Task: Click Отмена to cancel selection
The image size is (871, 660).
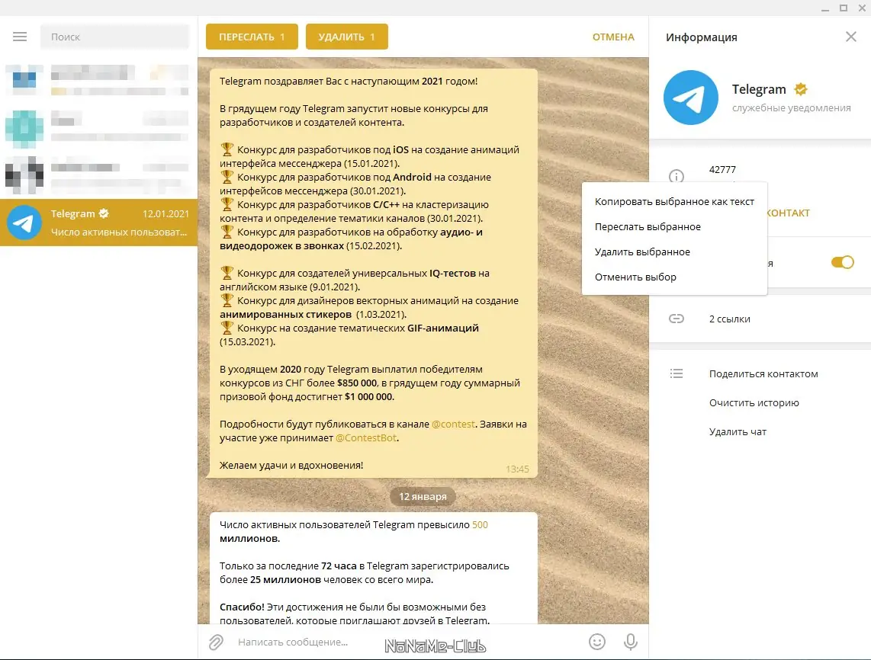Action: [613, 37]
